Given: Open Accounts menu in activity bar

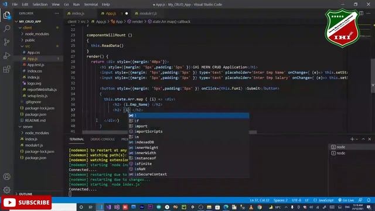Looking at the screenshot, I should click(x=6, y=176).
